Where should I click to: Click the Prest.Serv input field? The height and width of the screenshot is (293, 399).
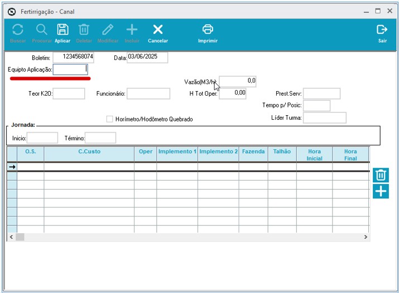[321, 93]
